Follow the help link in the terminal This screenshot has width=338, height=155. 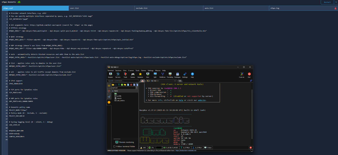pos(181,100)
